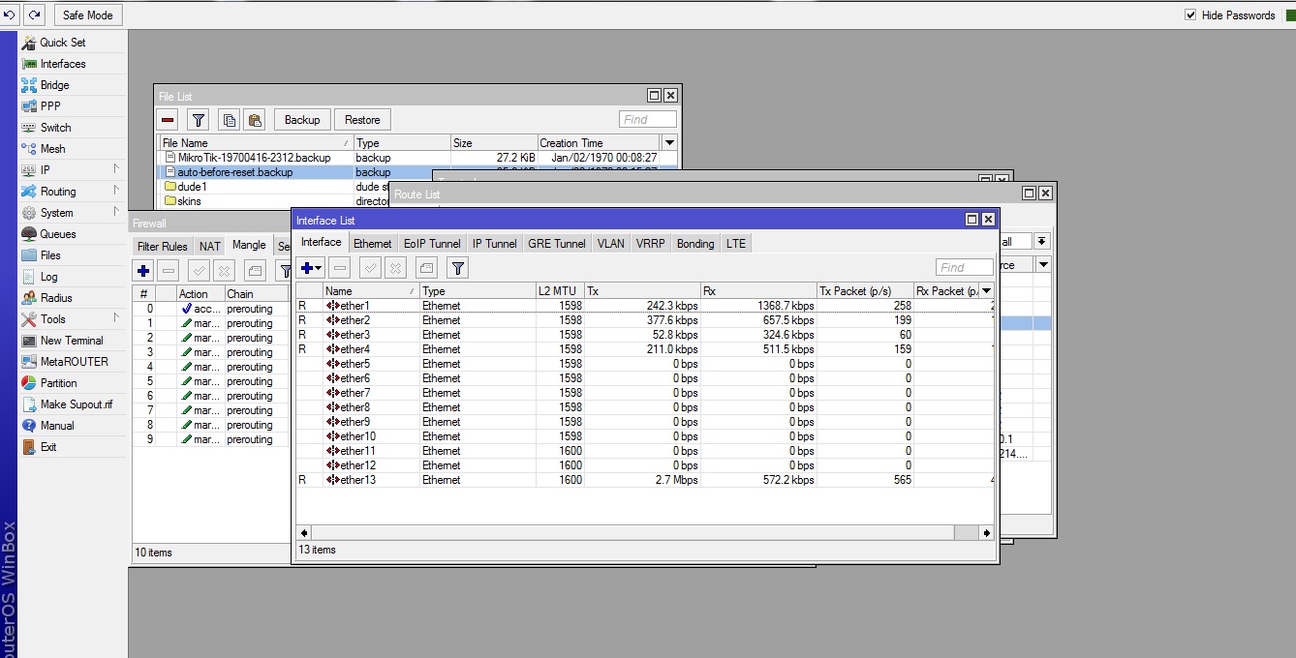Click the blue plus add icon in Firewall
Viewport: 1296px width, 658px height.
143,271
